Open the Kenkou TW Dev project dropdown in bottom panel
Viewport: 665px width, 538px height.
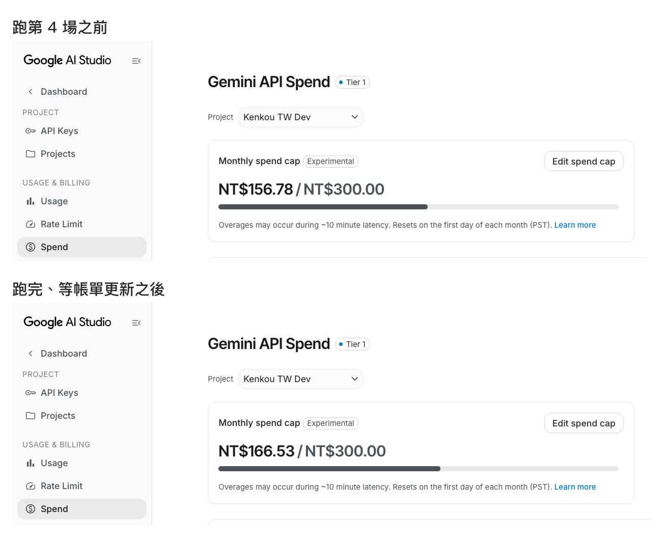[300, 379]
